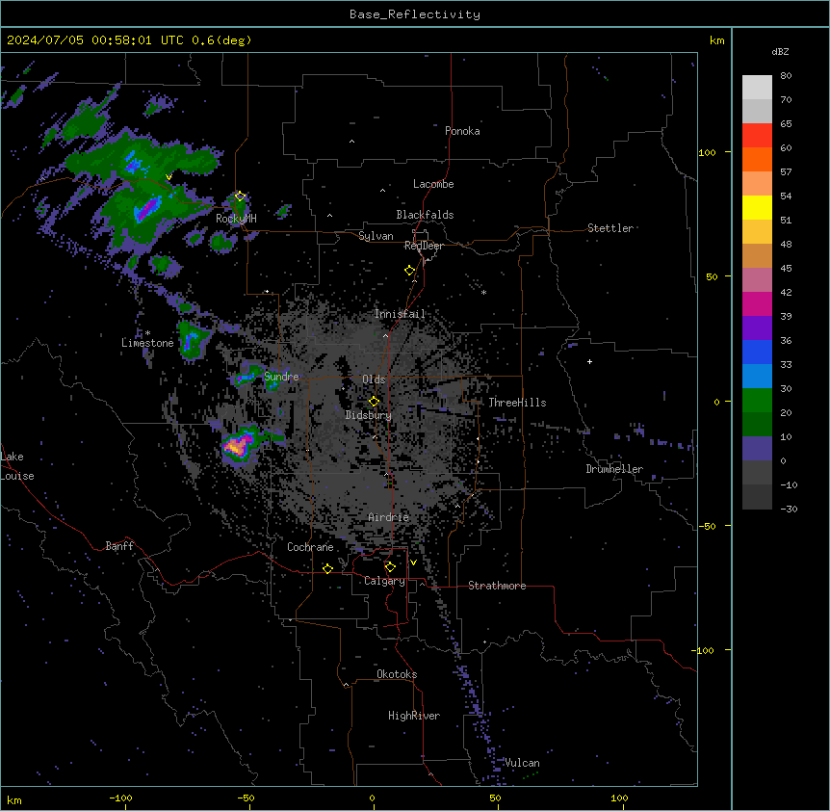This screenshot has width=830, height=811.
Task: Click the intense storm cell west of Didsbury
Action: [237, 446]
